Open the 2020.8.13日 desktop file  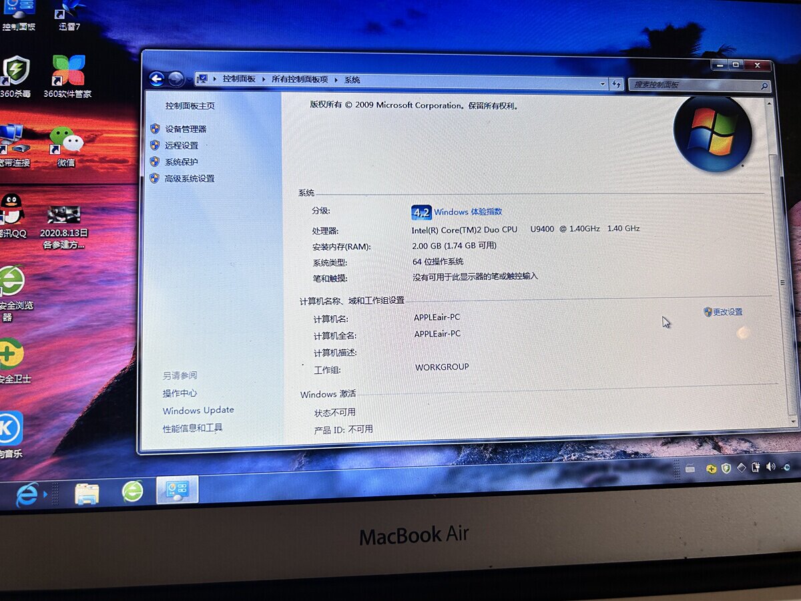click(64, 226)
